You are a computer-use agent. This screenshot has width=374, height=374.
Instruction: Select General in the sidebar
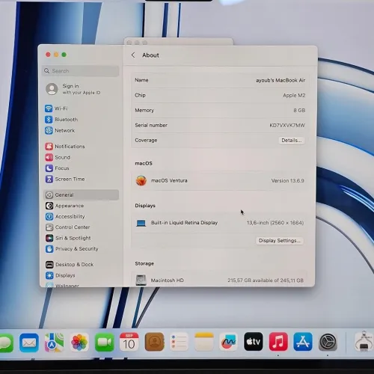tap(81, 194)
